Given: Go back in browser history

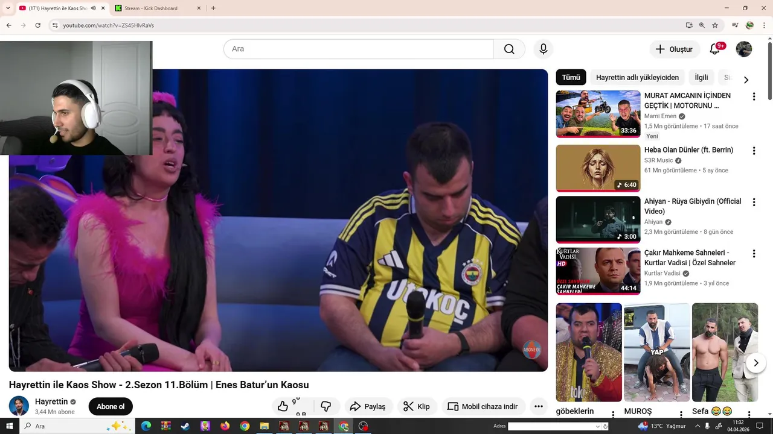Looking at the screenshot, I should coord(8,25).
